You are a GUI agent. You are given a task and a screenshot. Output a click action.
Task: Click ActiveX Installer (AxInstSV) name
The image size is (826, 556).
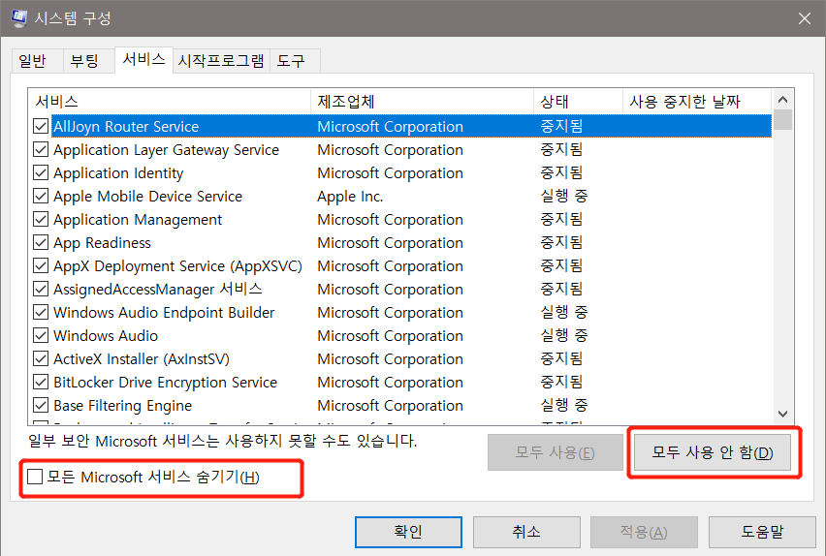(x=142, y=359)
